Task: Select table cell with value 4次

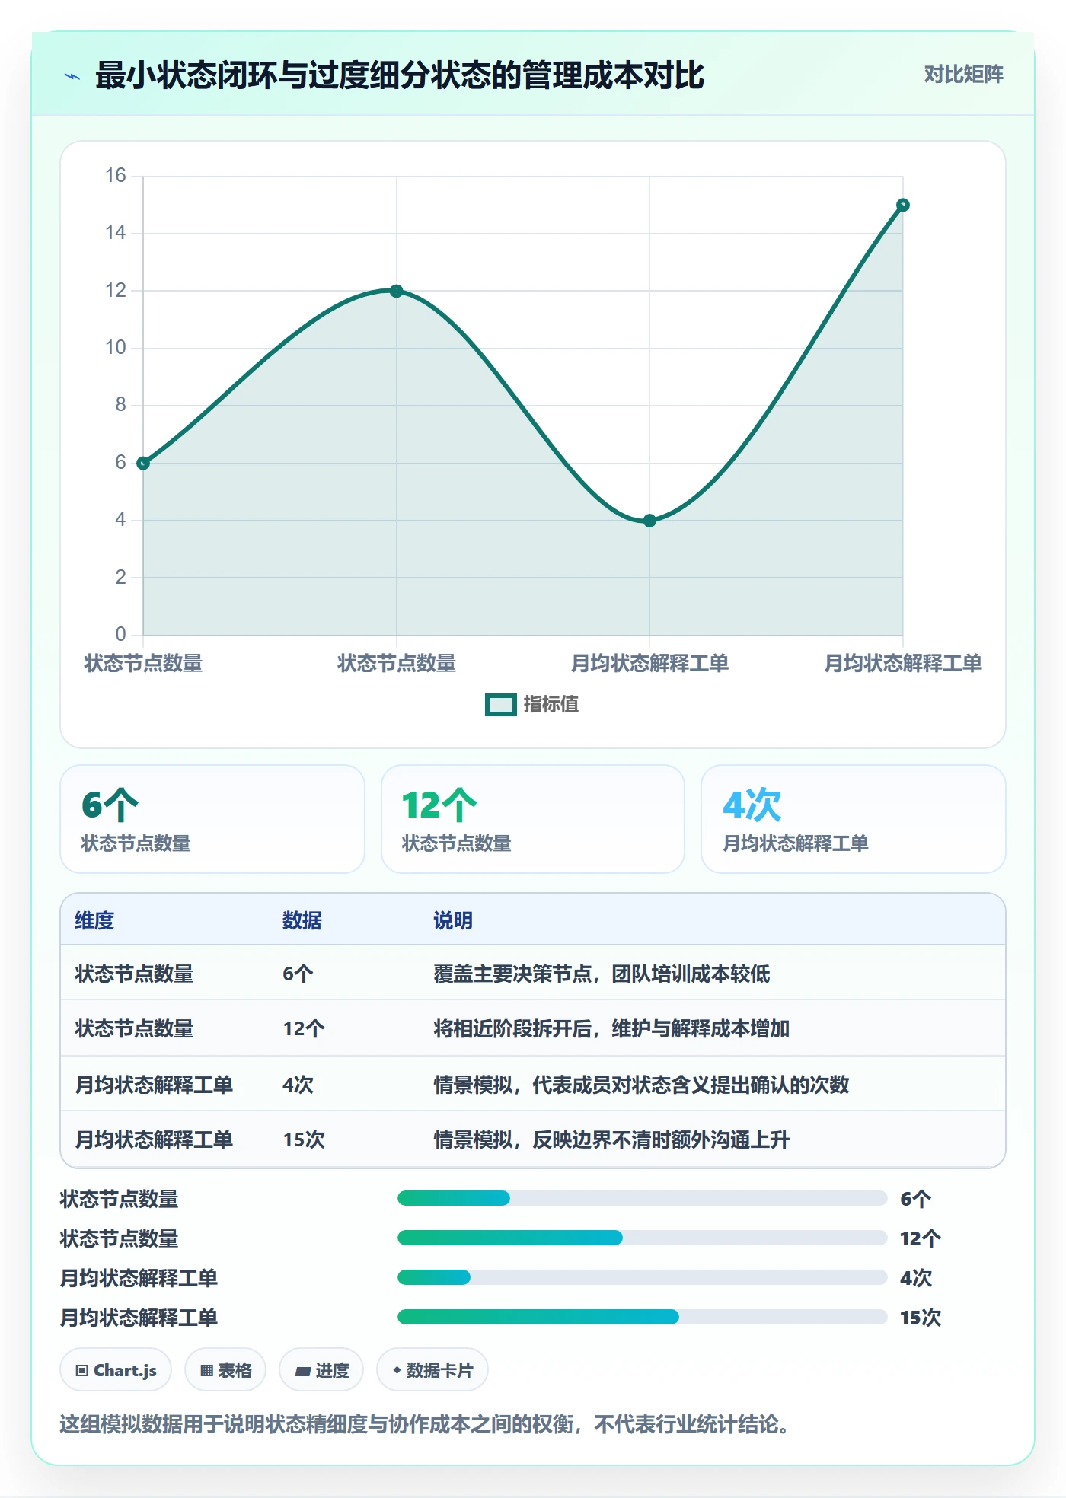Action: (x=298, y=1085)
